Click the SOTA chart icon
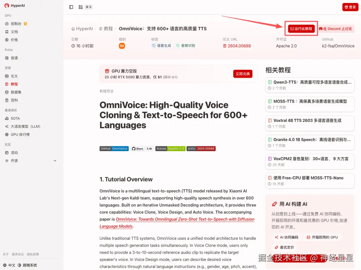The image size is (361, 270). click(x=7, y=118)
